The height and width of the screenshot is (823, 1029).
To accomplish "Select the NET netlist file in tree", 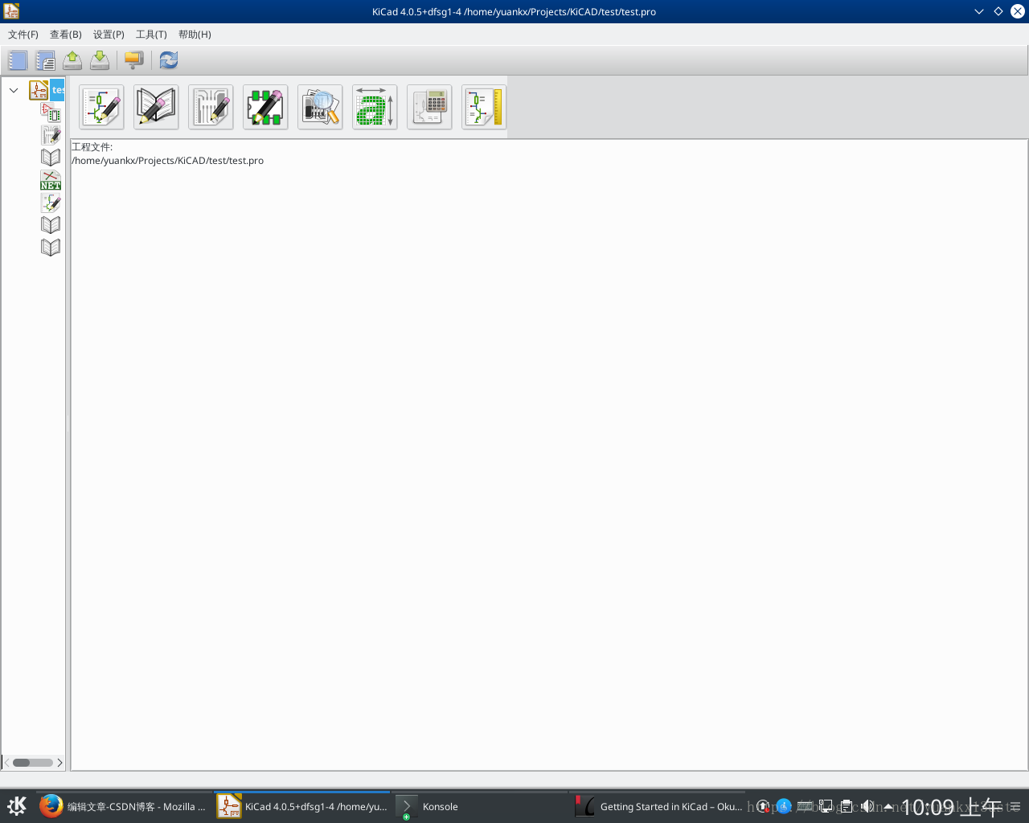I will pos(51,180).
